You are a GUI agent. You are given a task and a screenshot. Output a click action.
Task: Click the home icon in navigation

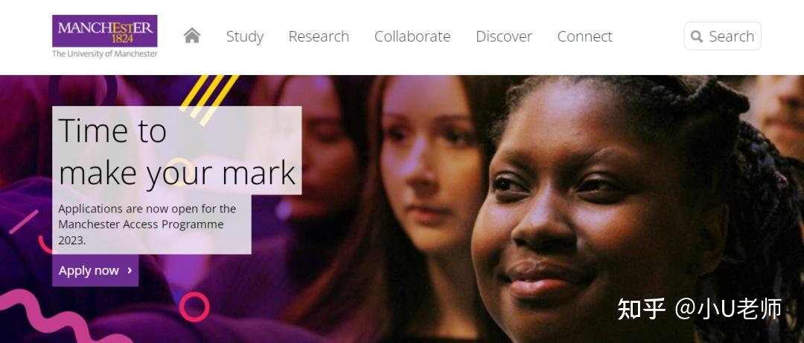click(192, 36)
